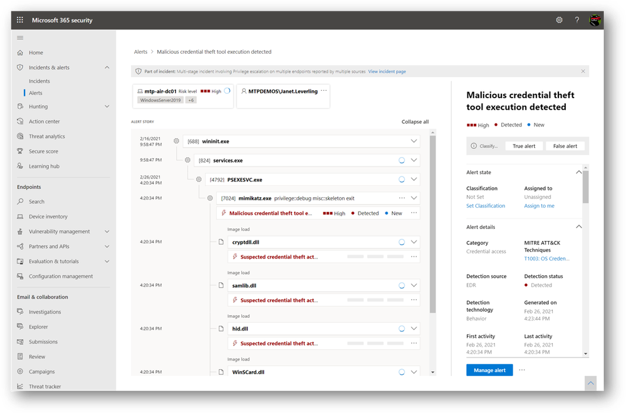Click Assign to me link
This screenshot has height=413, width=626.
point(539,206)
